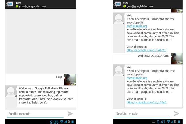Viewport: 186px width, 124px height.
Task: Tap guru@googlelabs.com in right screen header
Action: coord(140,6)
